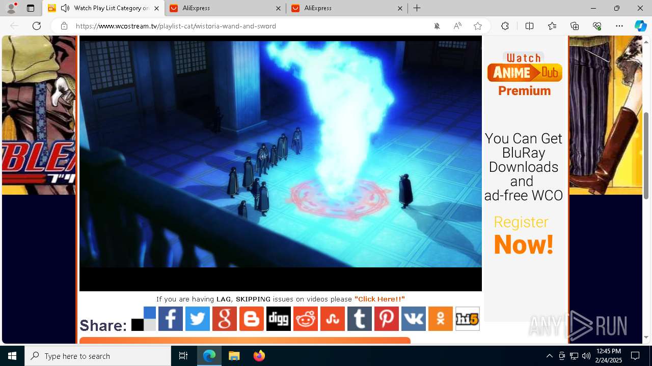Open the Watch Anime Dub Premium banner
652x366 pixels.
pos(525,74)
